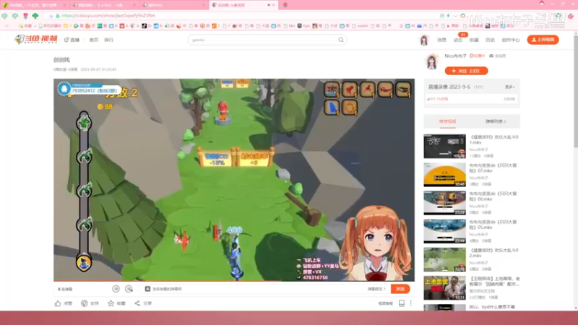Click the green forward navigation icon
Image resolution: width=578 pixels, height=325 pixels.
click(x=15, y=16)
